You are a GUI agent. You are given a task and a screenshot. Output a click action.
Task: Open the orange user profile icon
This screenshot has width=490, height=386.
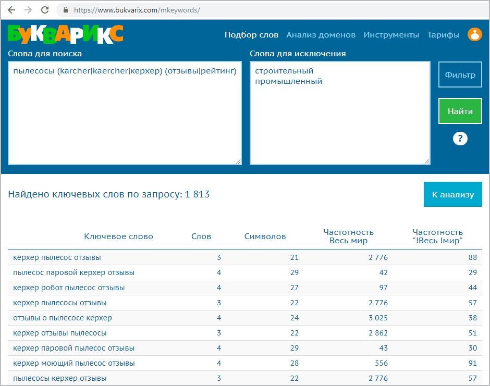click(x=475, y=34)
